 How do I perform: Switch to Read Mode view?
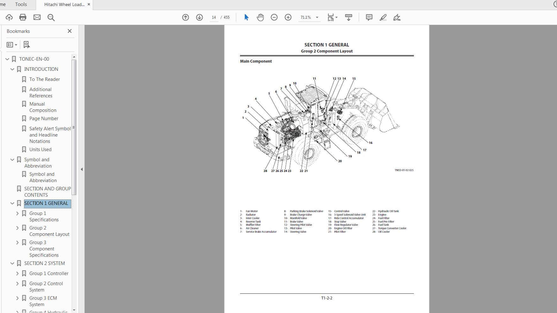pyautogui.click(x=348, y=17)
